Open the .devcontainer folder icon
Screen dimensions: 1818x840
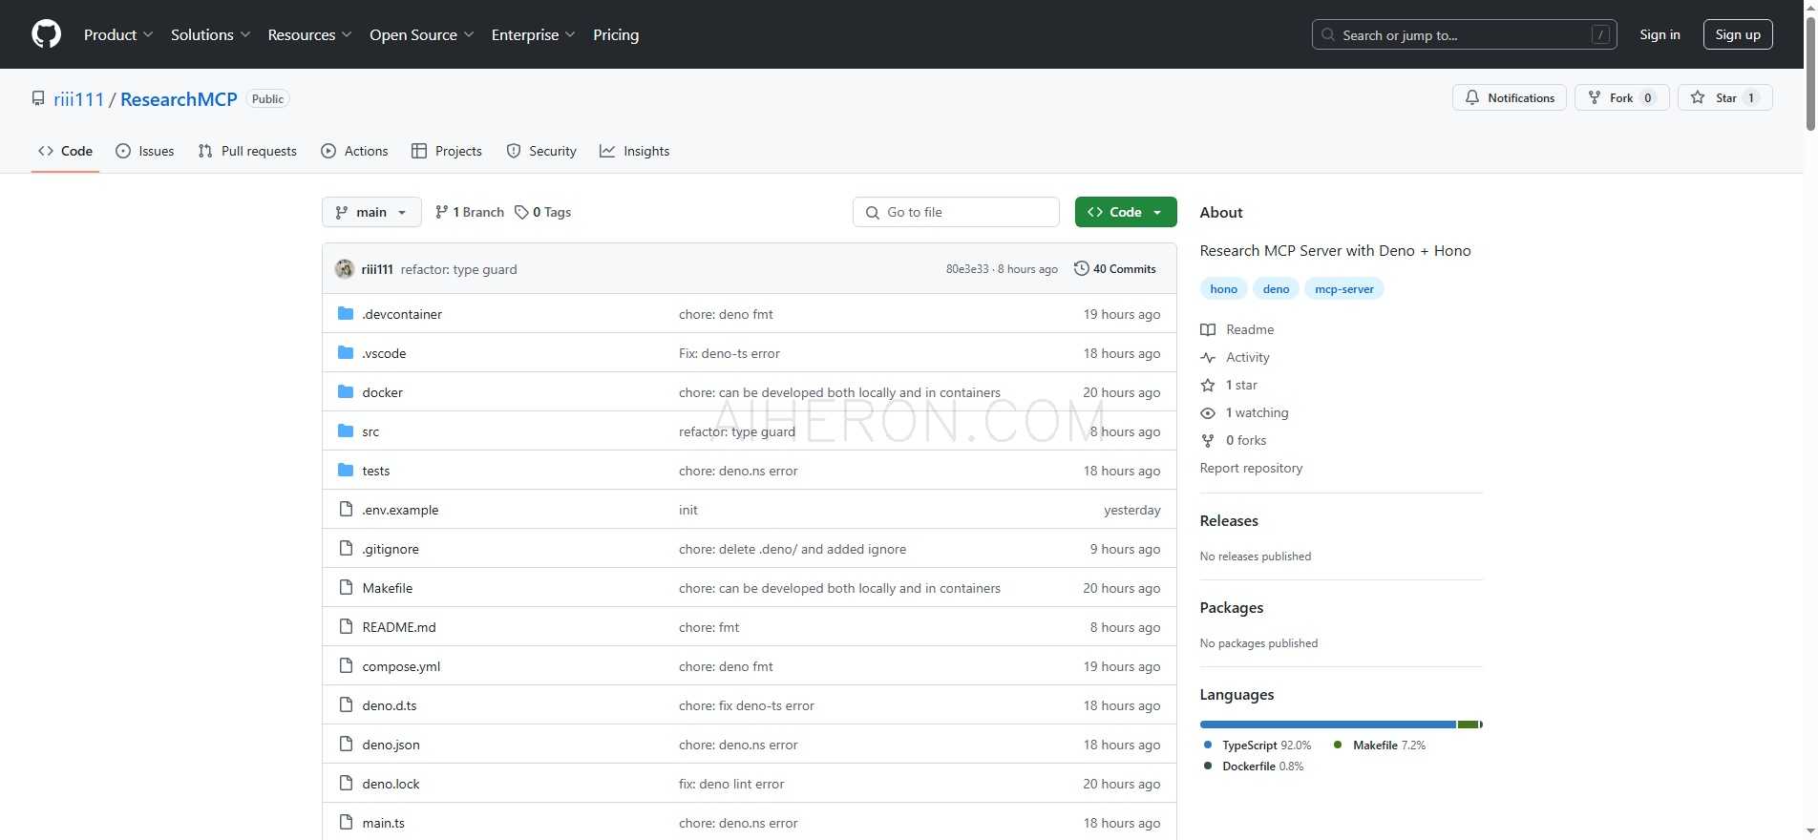[346, 314]
